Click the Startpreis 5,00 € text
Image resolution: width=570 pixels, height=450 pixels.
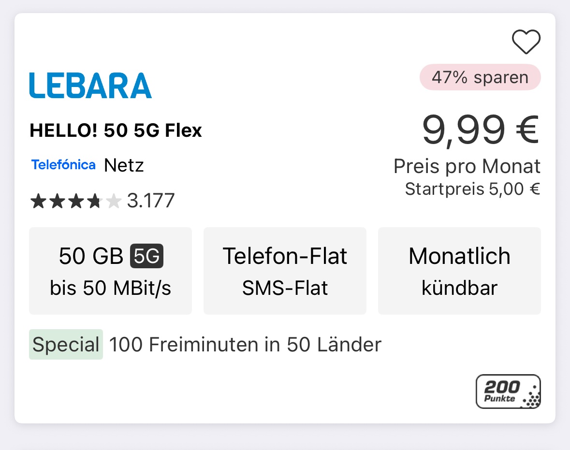[472, 189]
